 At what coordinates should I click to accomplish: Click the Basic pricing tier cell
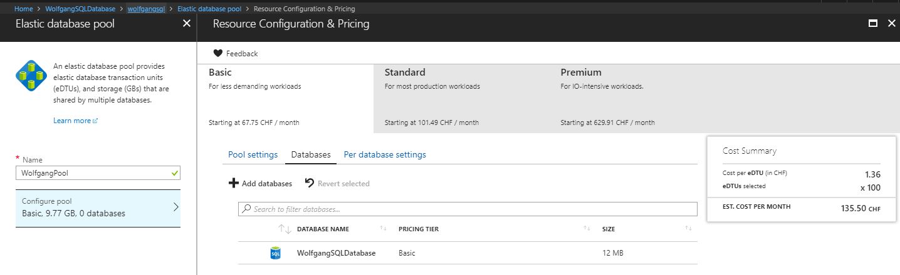click(407, 253)
